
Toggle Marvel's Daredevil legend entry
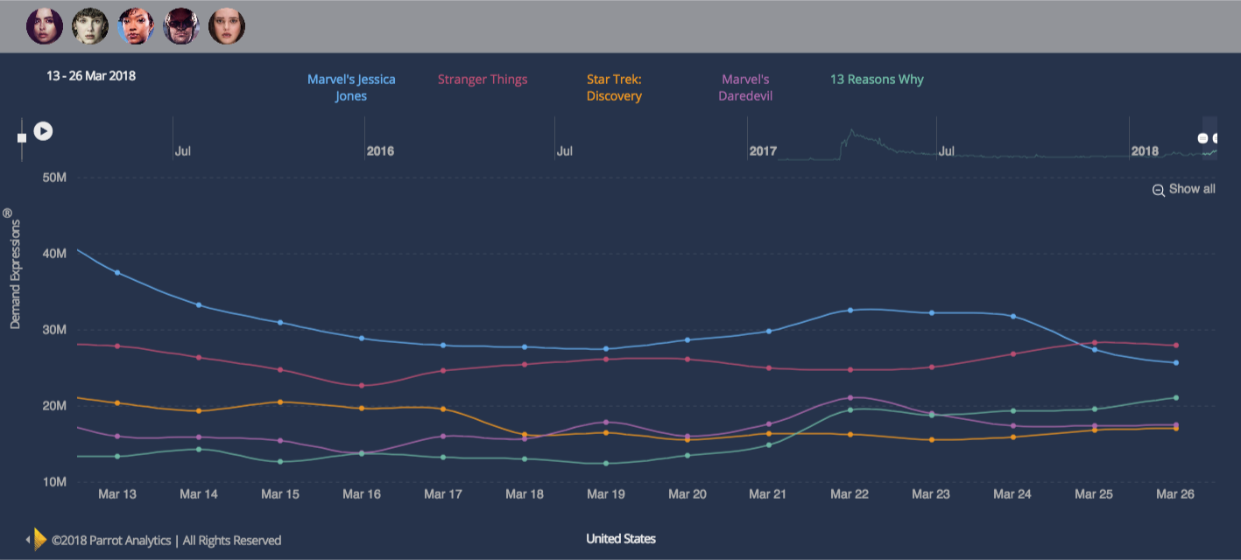[745, 87]
